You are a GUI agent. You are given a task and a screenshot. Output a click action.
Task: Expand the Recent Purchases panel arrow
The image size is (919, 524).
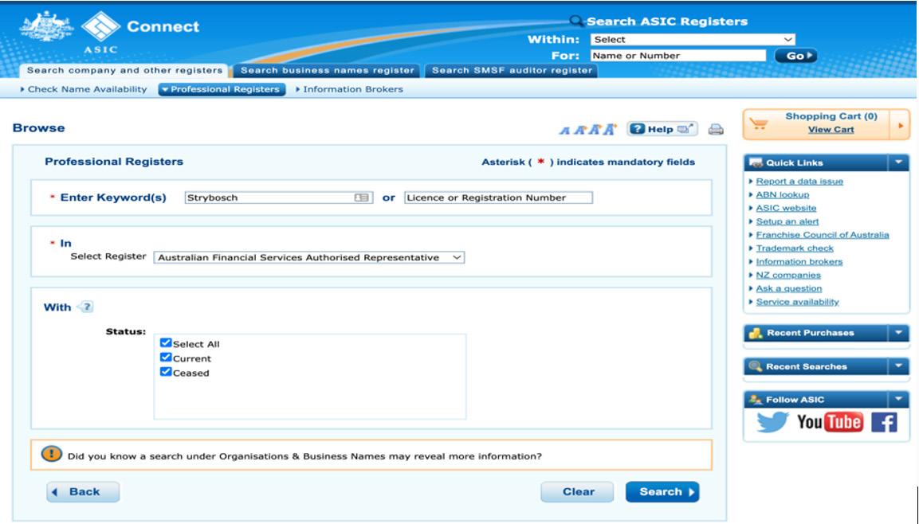[x=898, y=333]
